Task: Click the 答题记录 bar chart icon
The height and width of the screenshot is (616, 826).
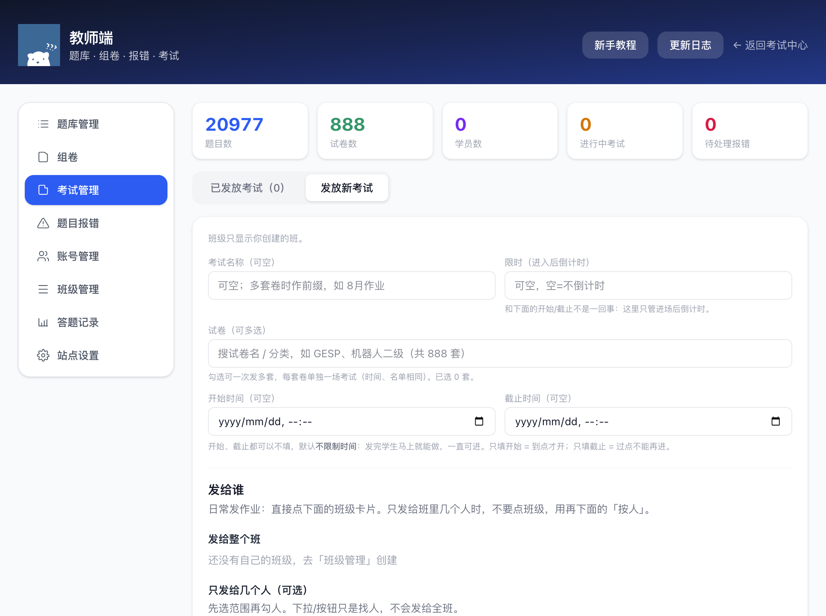Action: [x=43, y=322]
